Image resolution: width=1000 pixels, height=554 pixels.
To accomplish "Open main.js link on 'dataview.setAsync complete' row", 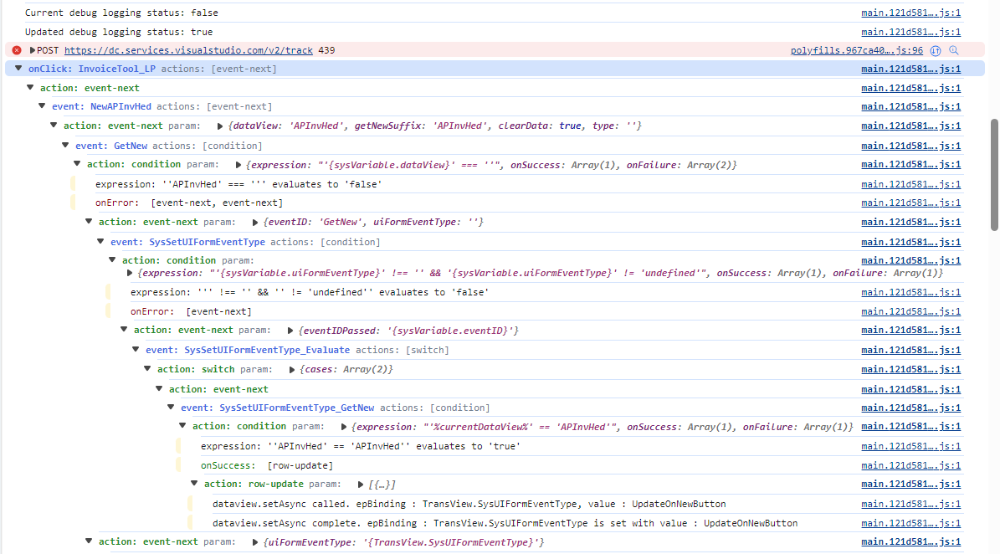I will coord(910,523).
